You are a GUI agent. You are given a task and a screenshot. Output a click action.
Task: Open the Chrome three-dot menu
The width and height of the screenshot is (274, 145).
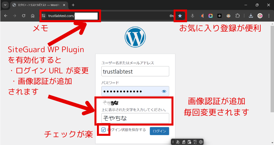[x=269, y=16]
